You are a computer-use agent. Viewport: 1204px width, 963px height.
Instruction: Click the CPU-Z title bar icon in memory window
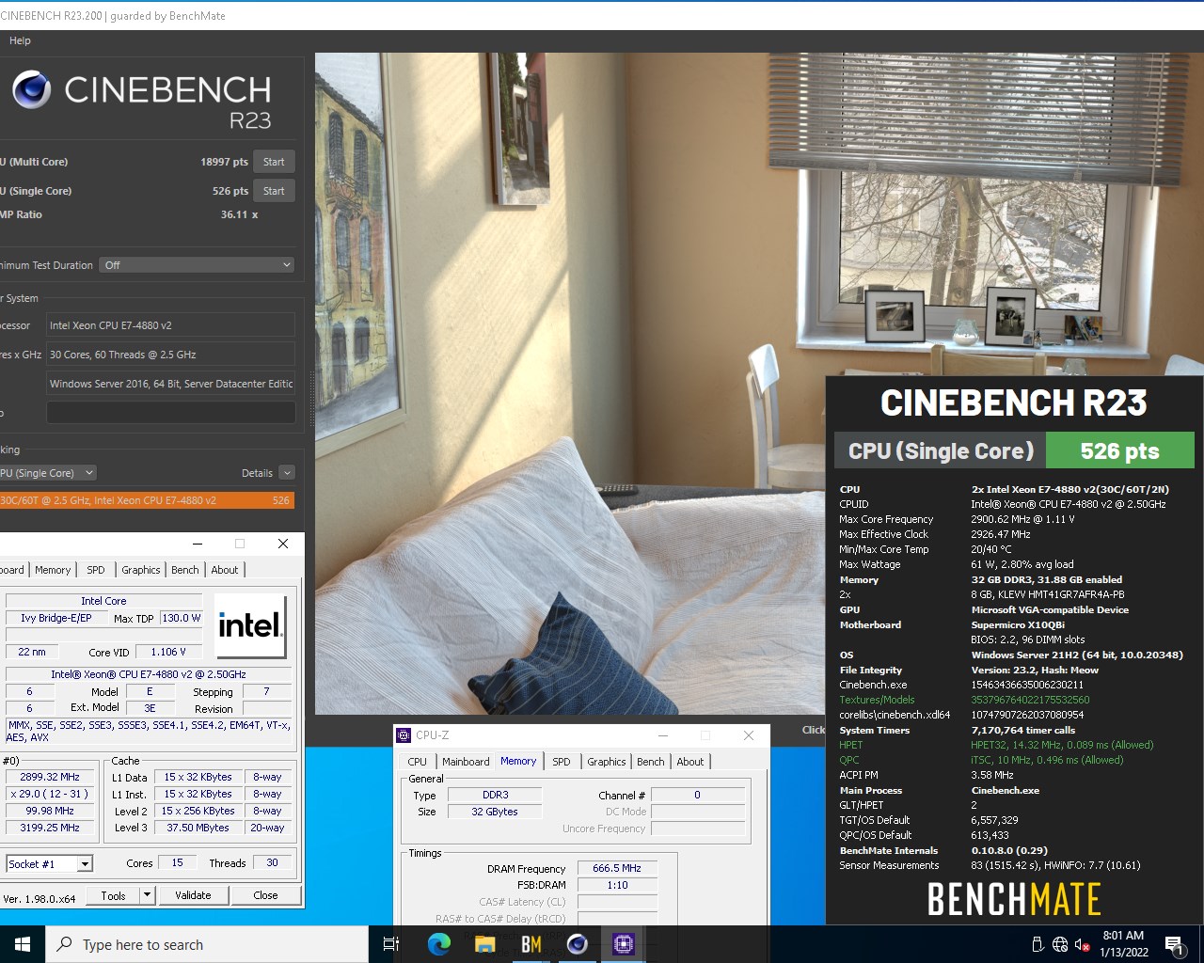coord(404,735)
